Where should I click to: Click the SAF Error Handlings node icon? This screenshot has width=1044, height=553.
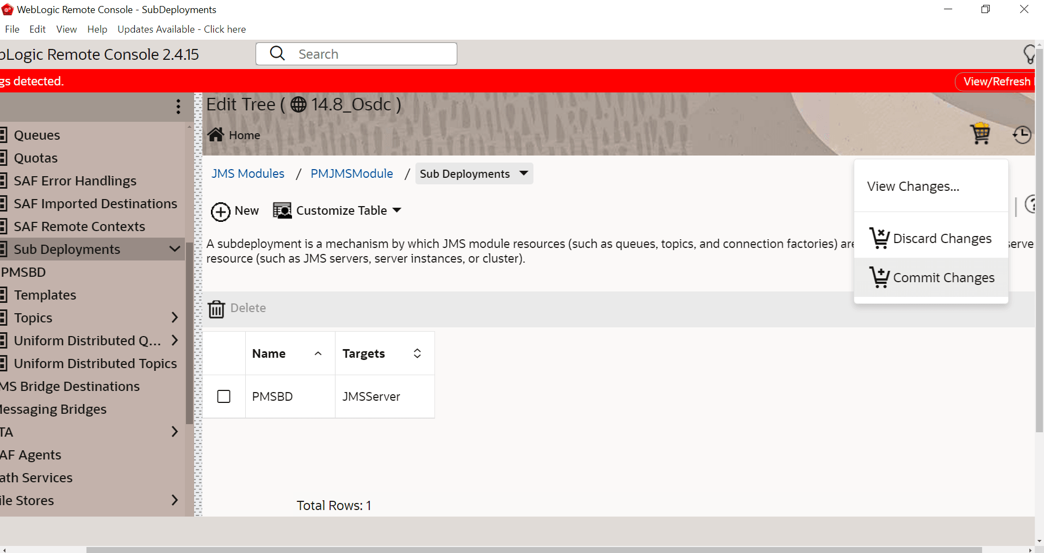(x=3, y=181)
